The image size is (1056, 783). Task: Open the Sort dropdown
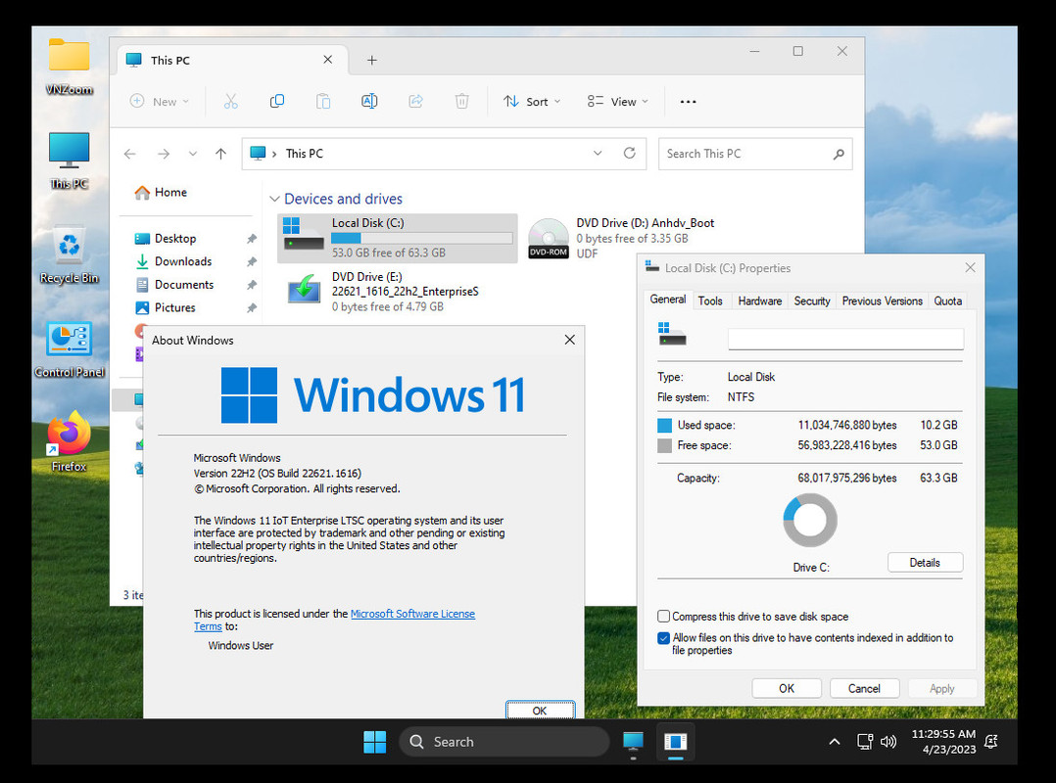click(532, 102)
